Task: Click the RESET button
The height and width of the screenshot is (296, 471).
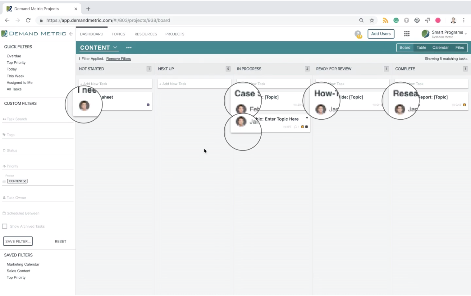Action: [x=61, y=242]
